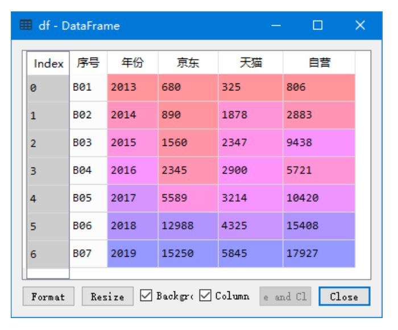Viewport: 398px width, 330px height.
Task: Click 天猫 cell 4325
Action: [251, 225]
